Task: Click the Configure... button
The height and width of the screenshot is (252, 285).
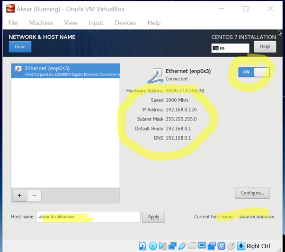Action: tap(252, 193)
